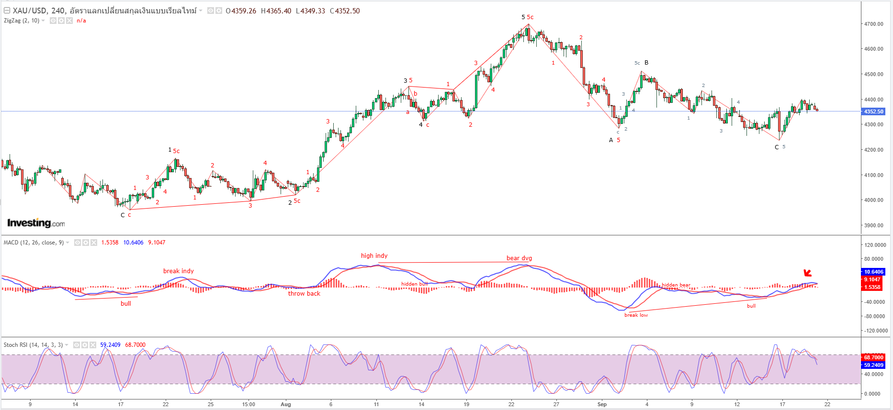
Task: Open Stoch RSI (14, 14, 3, 3) dropdown arrow
Action: click(x=67, y=345)
